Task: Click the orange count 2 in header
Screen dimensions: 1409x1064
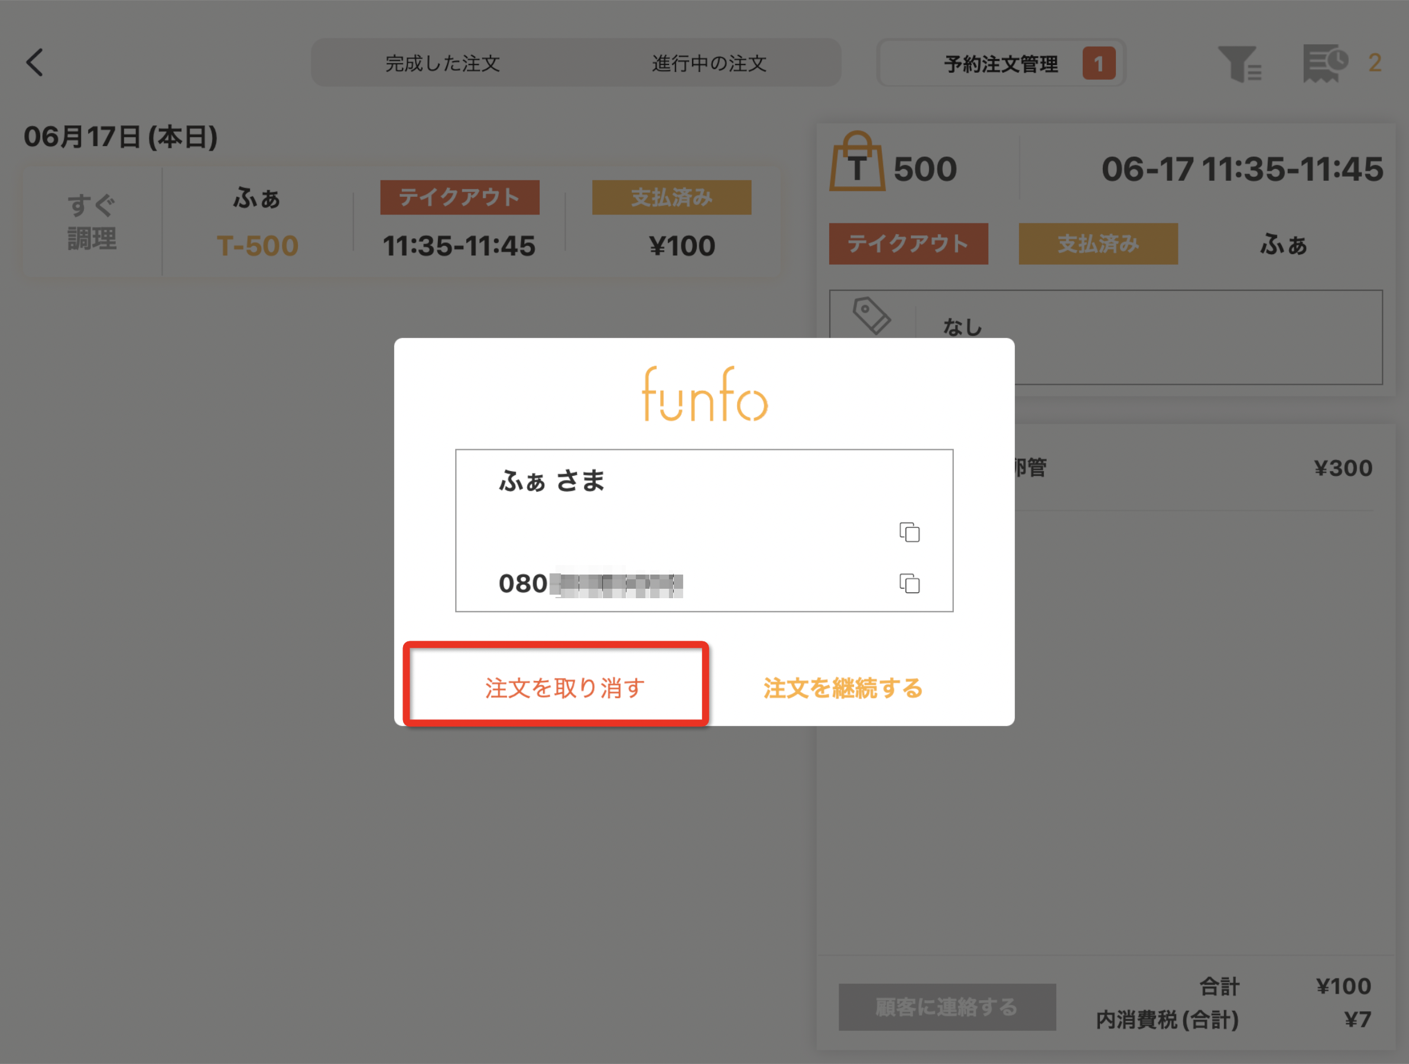Action: click(1375, 63)
